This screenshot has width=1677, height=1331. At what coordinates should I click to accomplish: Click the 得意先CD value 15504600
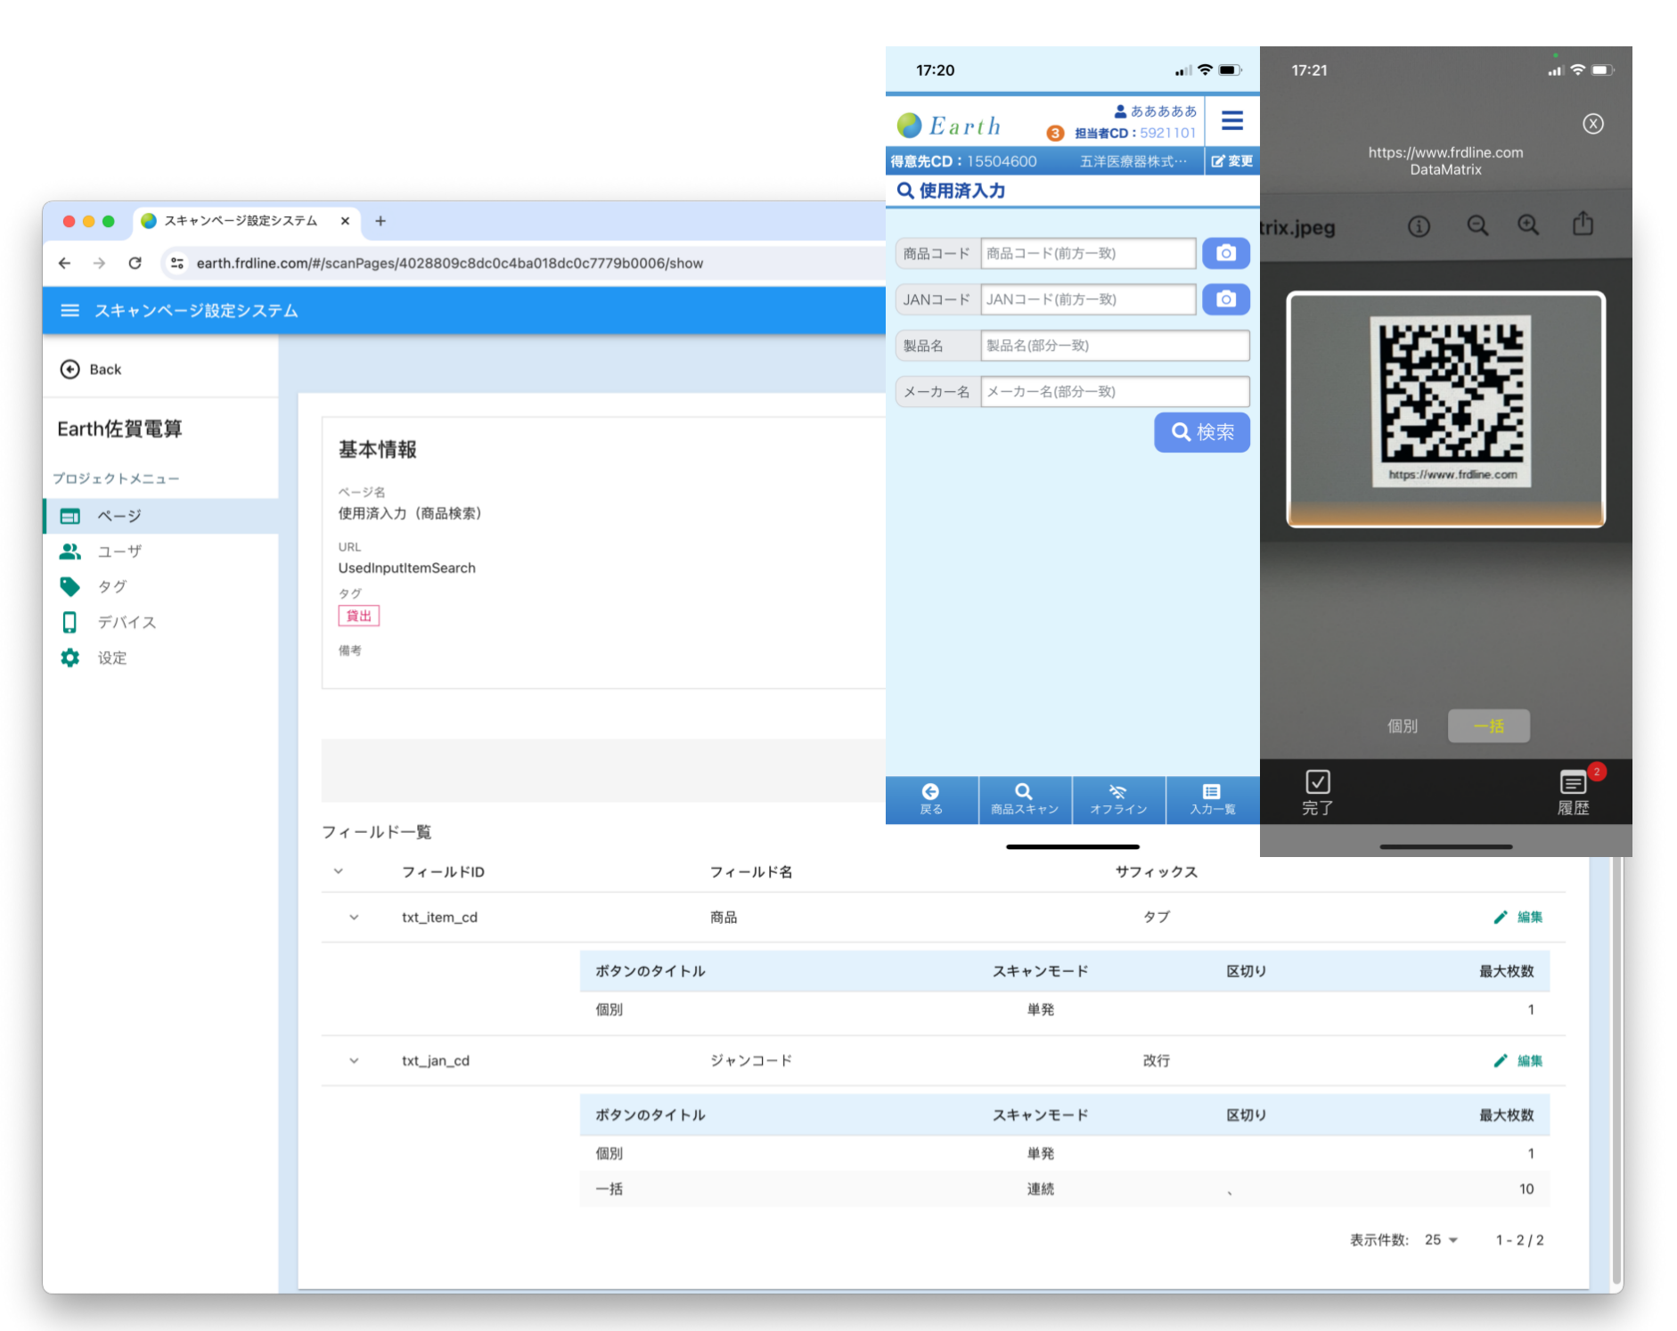click(1002, 161)
